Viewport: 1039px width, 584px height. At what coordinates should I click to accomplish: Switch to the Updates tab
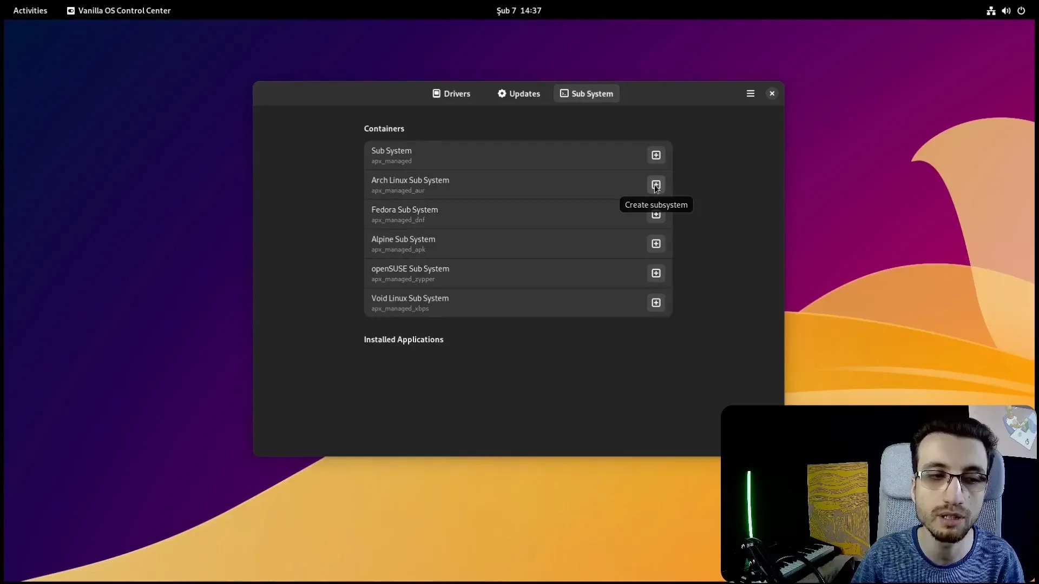(518, 94)
